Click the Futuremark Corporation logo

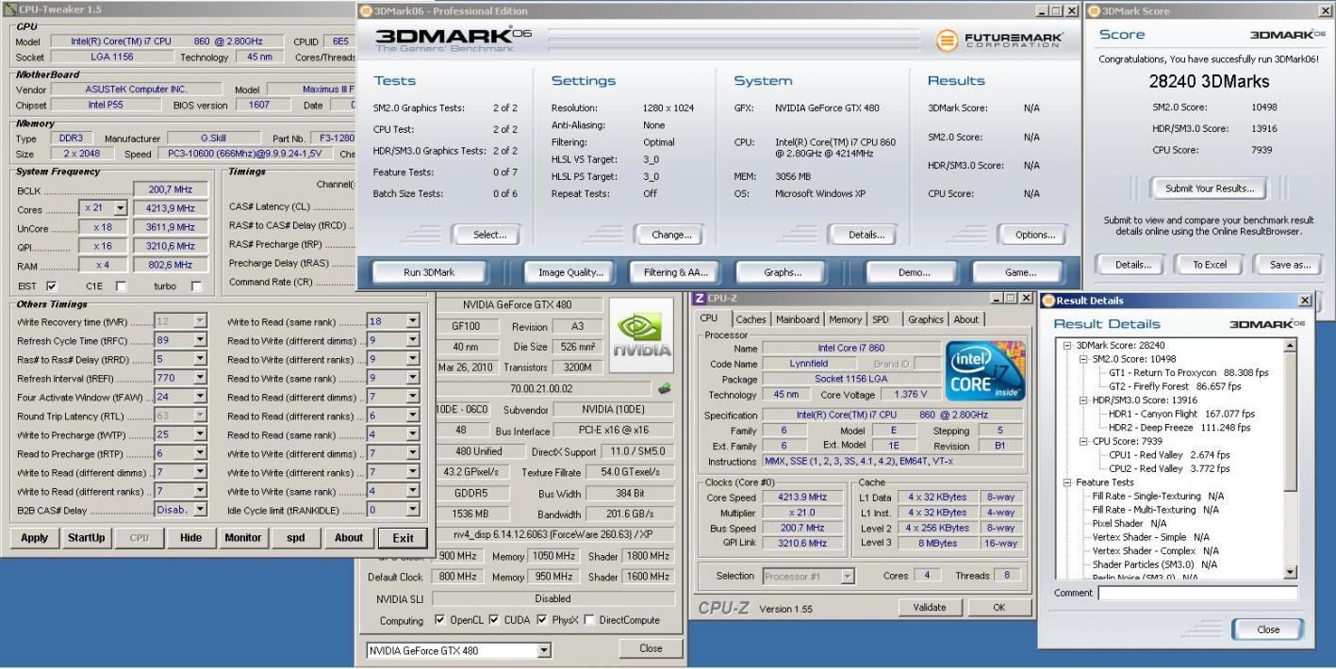1000,41
